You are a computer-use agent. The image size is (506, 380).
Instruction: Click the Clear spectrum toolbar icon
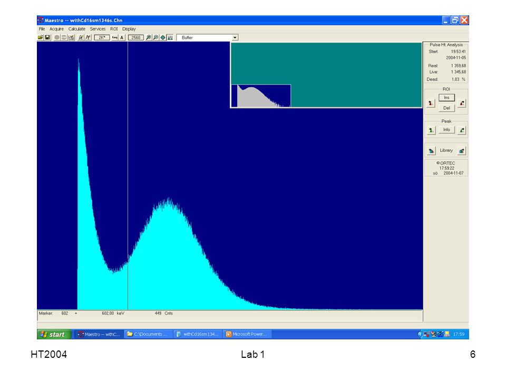point(71,37)
